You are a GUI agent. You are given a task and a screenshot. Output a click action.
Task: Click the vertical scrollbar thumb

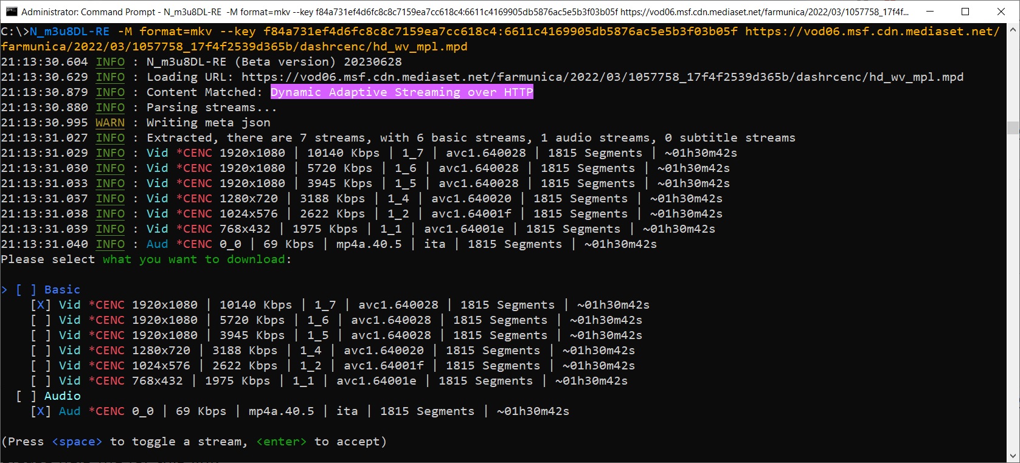coord(1013,128)
